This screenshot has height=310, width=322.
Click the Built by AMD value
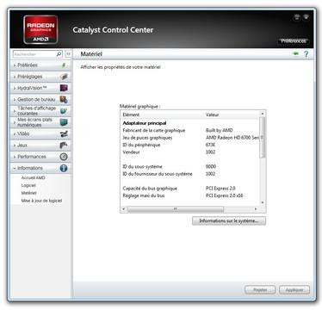[x=220, y=130]
